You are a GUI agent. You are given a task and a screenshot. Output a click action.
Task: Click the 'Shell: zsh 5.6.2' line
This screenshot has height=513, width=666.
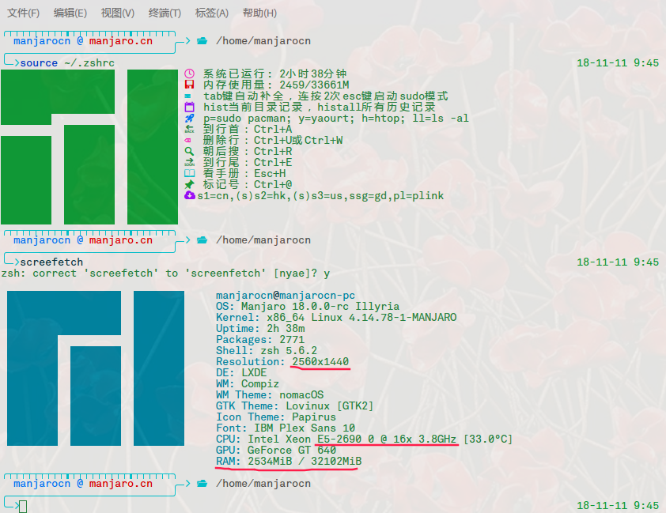pos(267,350)
